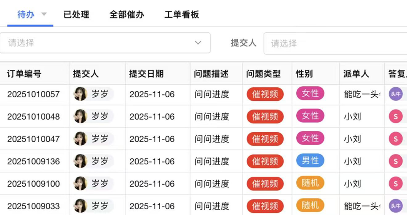Click 催视频 tag in row 20251010048

265,117
